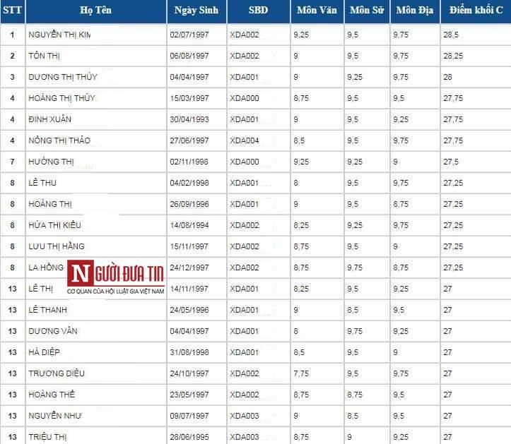The image size is (511, 444).
Task: Select the SBD column header
Action: [259, 11]
